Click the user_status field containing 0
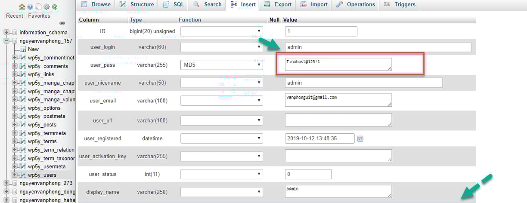 tap(308, 174)
